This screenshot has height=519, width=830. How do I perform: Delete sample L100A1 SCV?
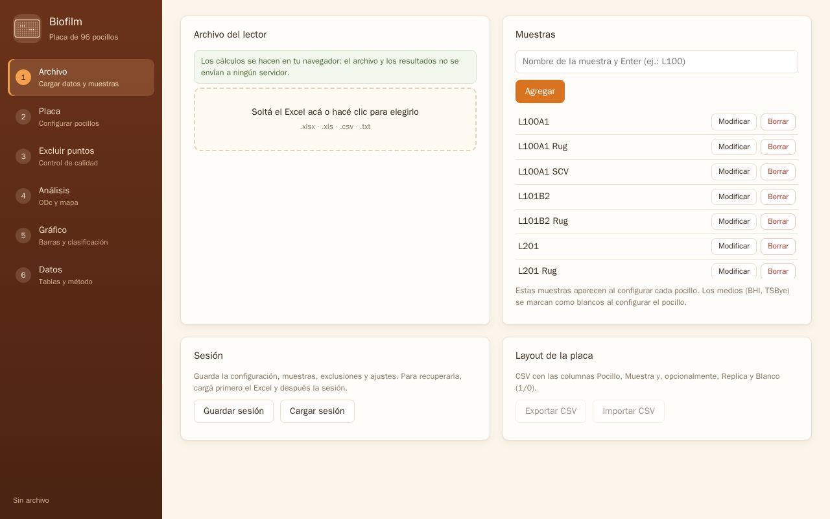click(778, 172)
